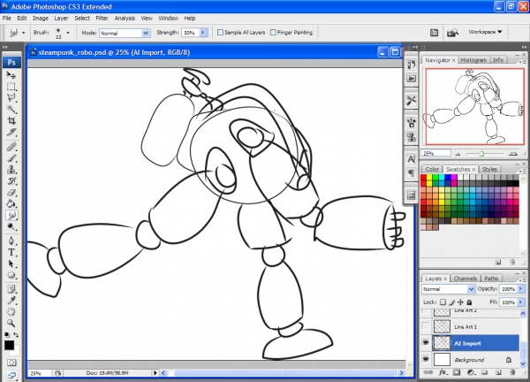Select the Paint Bucket tool
The height and width of the screenshot is (382, 530).
[11, 203]
